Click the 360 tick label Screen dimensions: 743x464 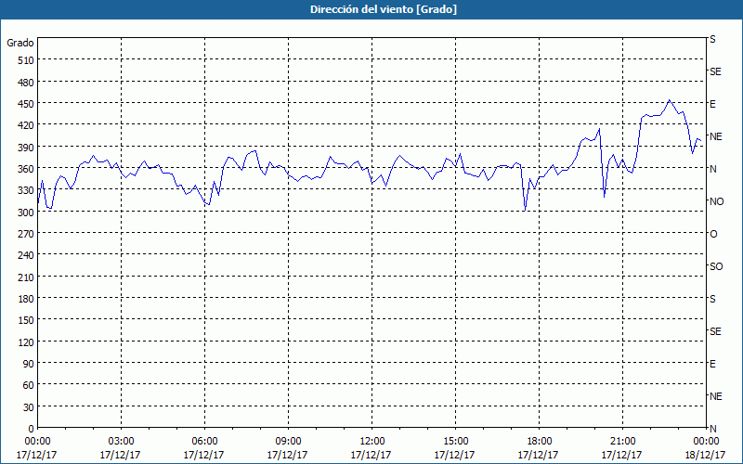pos(27,169)
